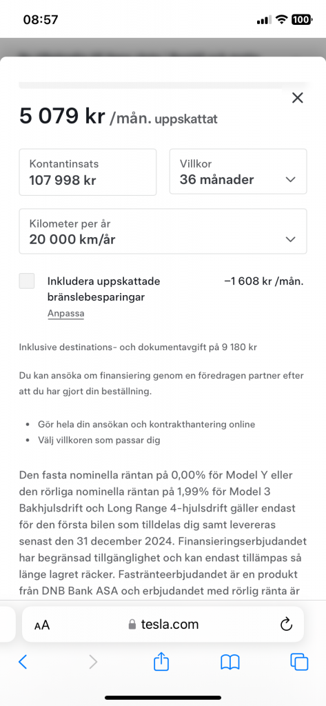Edit the Kontantinsats 107 998 kr field
The width and height of the screenshot is (326, 706).
pyautogui.click(x=88, y=172)
